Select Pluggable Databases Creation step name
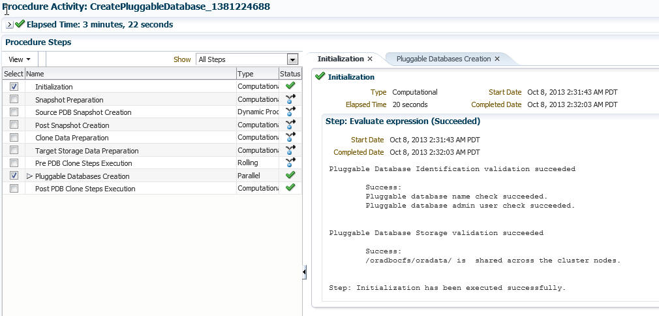The width and height of the screenshot is (659, 316). (82, 176)
